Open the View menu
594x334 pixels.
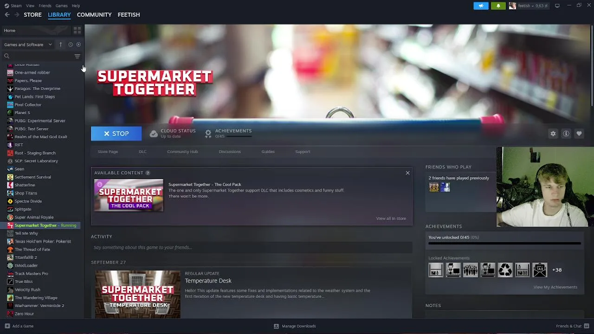[x=30, y=6]
